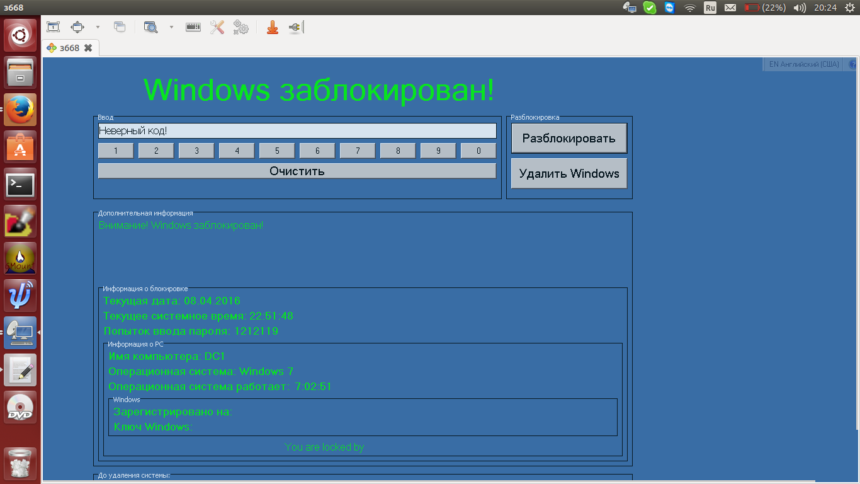Viewport: 860px width, 484px height.
Task: Click the Операционная система: Windows 7 text
Action: [201, 371]
